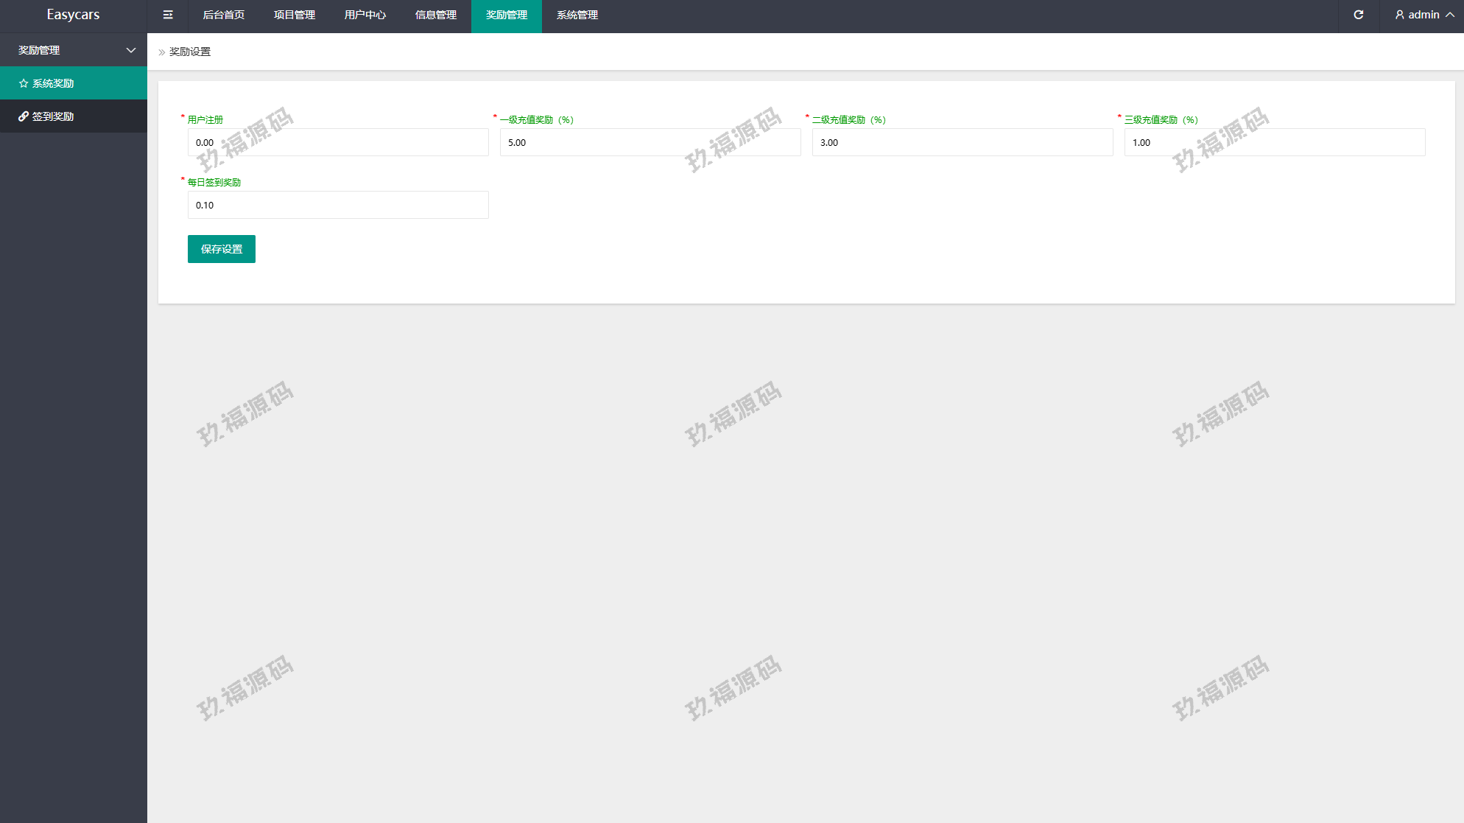The height and width of the screenshot is (823, 1464).
Task: Select the 三级充值奖励 input box
Action: click(x=1275, y=142)
